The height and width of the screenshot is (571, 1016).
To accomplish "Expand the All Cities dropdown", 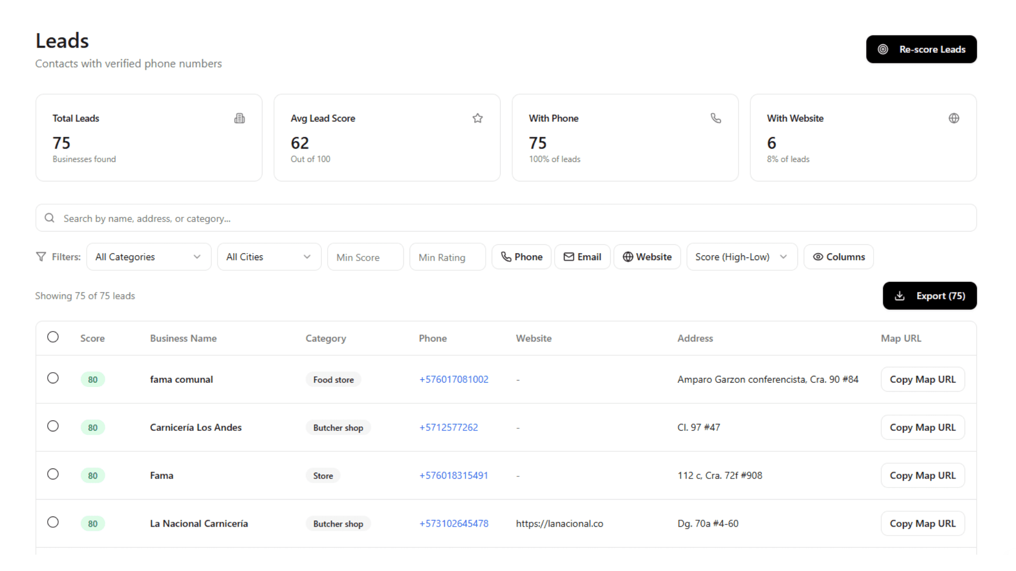I will tap(269, 257).
